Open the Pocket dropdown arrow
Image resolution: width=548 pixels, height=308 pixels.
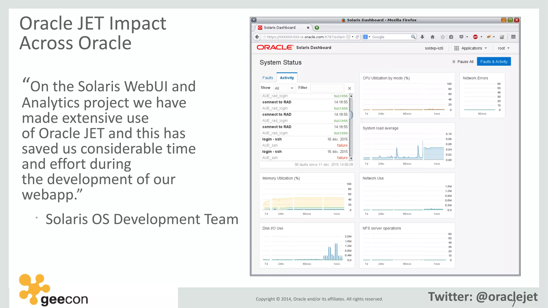tap(467, 37)
